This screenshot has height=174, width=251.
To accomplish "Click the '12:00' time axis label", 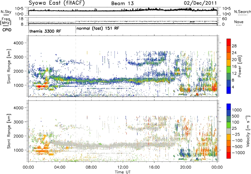I will [123, 167].
